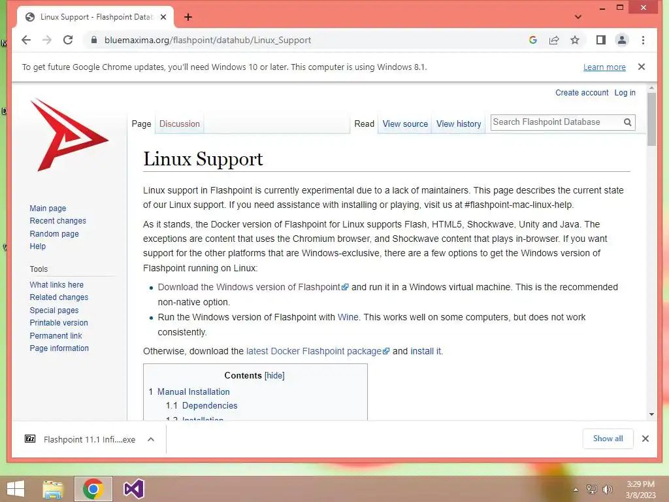The height and width of the screenshot is (502, 669).
Task: Click the search magnifier icon
Action: (627, 122)
